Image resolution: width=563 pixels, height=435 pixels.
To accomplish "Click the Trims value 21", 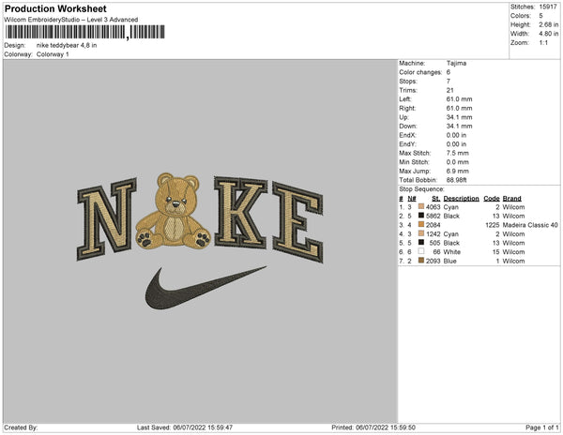I will pyautogui.click(x=449, y=90).
